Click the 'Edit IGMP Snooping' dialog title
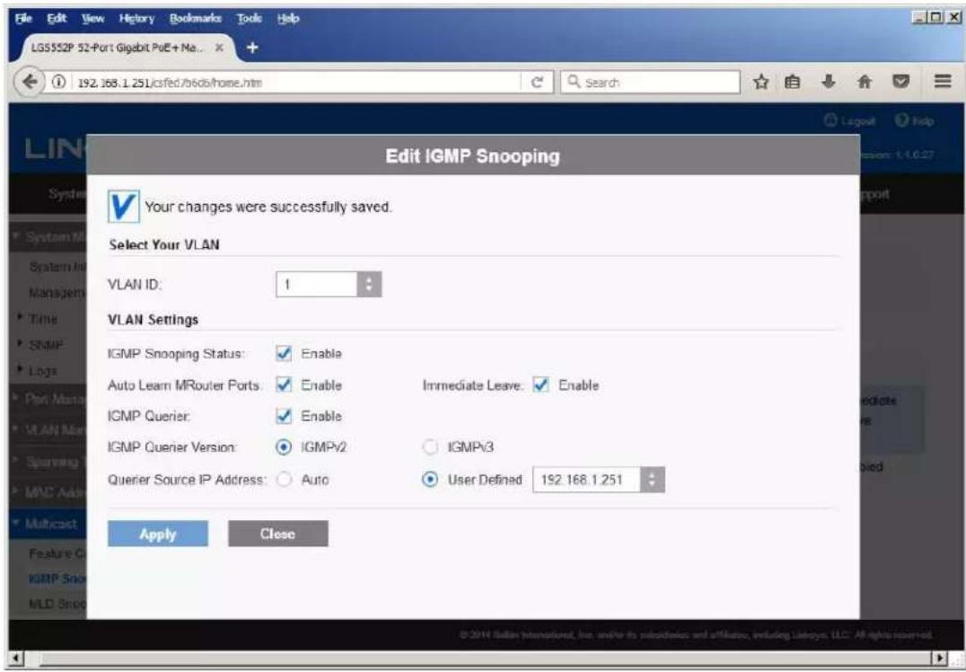Image resolution: width=966 pixels, height=672 pixels. pos(472,156)
